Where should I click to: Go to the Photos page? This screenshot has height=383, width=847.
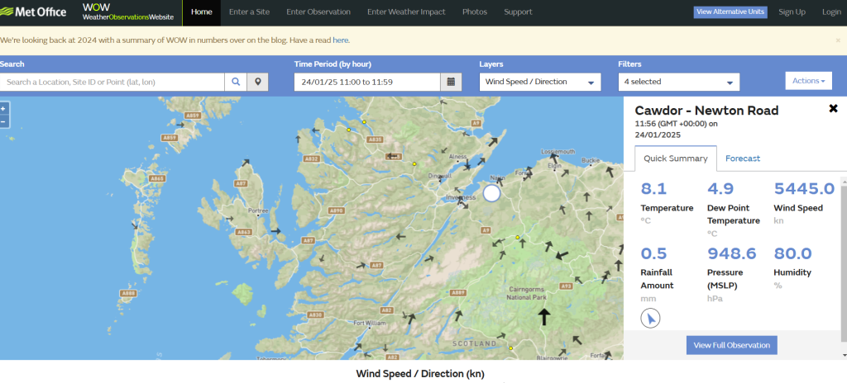(474, 12)
